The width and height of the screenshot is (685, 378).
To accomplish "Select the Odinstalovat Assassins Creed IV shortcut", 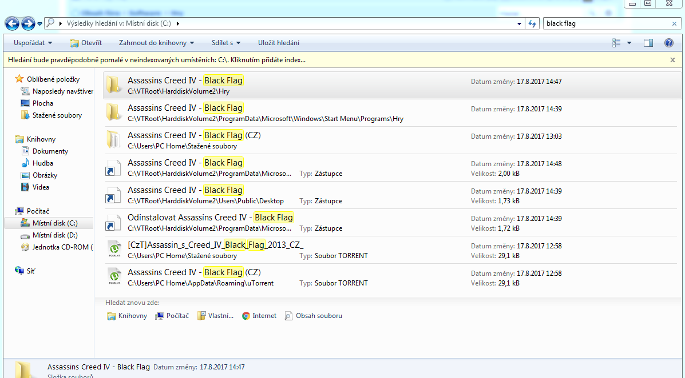I will point(392,223).
